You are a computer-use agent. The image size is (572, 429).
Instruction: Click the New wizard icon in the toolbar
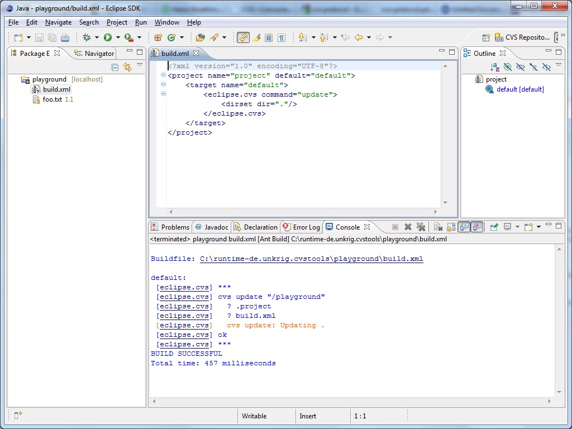18,37
